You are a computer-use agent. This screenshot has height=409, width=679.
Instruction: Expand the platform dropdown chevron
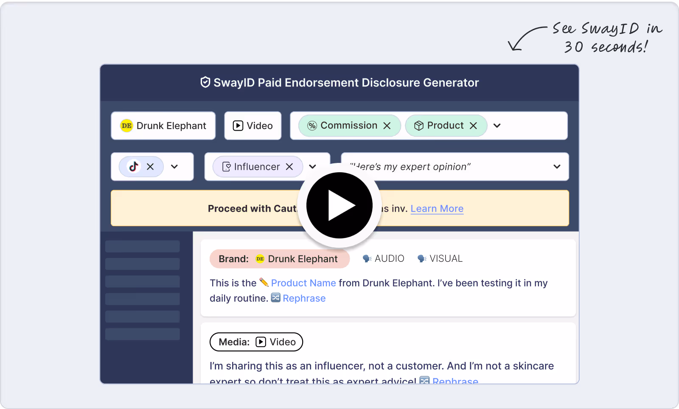click(174, 167)
